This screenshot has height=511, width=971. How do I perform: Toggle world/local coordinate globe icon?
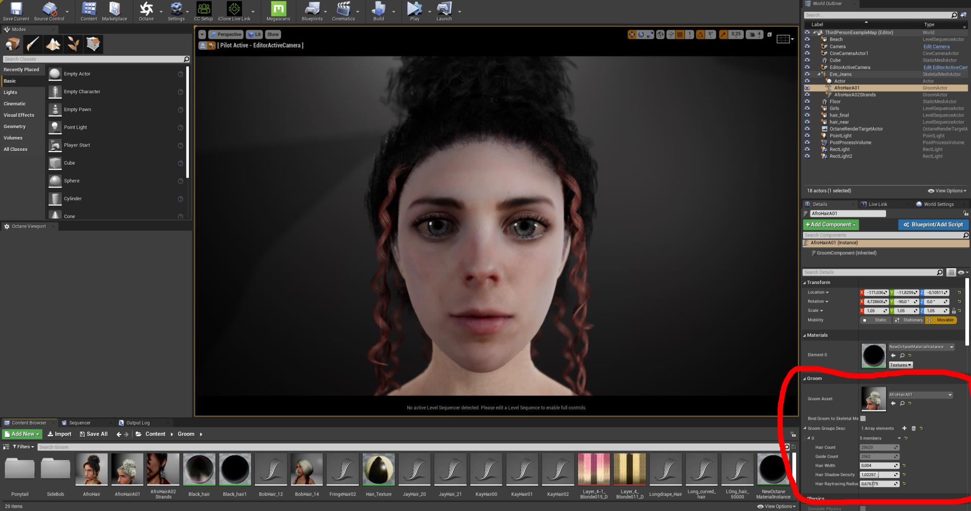[x=660, y=34]
